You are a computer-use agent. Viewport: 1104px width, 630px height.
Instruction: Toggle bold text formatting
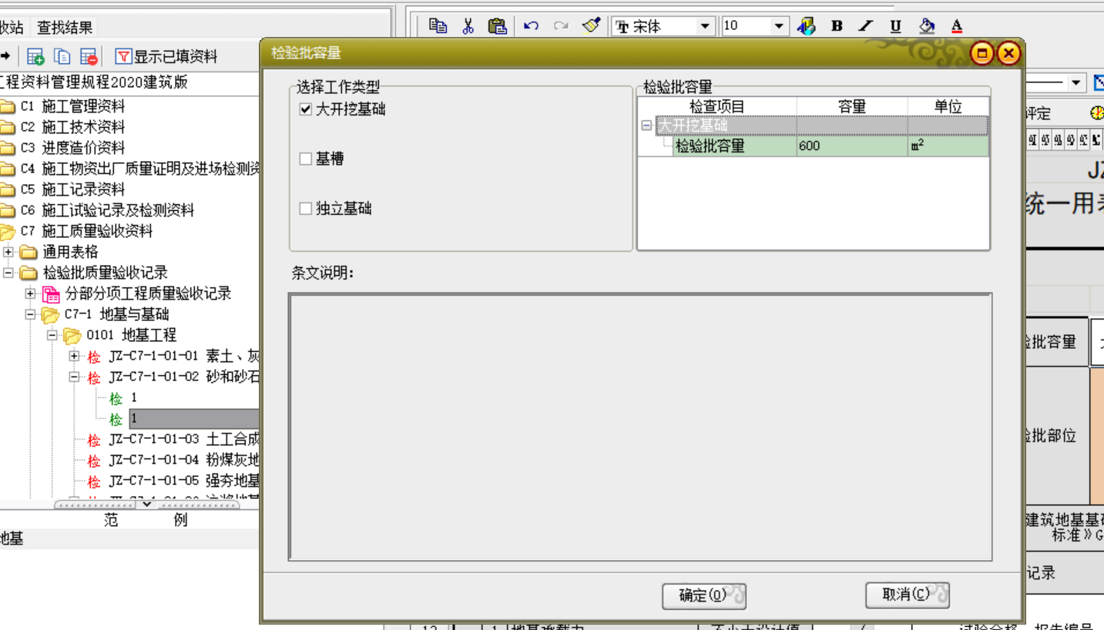(x=837, y=26)
